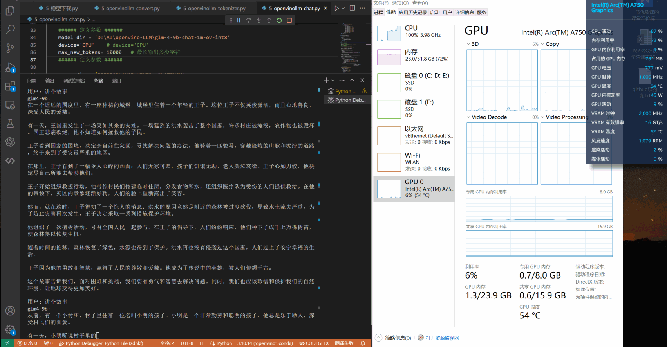Select the Python Deb... terminal entry
The width and height of the screenshot is (667, 347).
[x=347, y=100]
